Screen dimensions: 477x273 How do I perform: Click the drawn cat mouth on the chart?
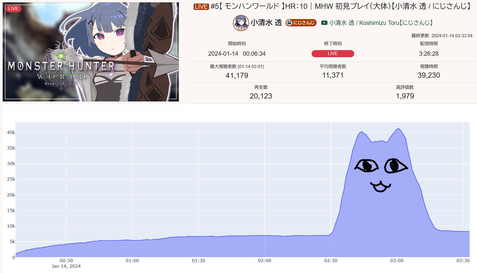click(x=380, y=186)
